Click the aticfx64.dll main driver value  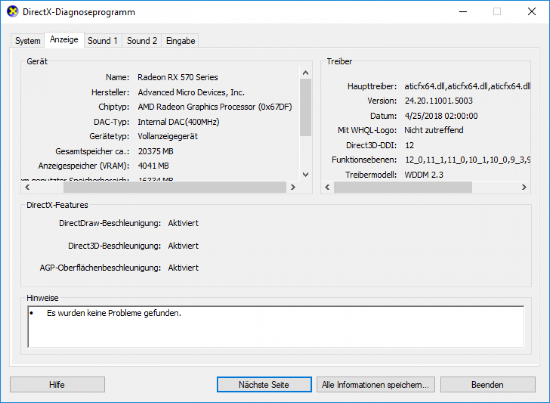pyautogui.click(x=467, y=86)
